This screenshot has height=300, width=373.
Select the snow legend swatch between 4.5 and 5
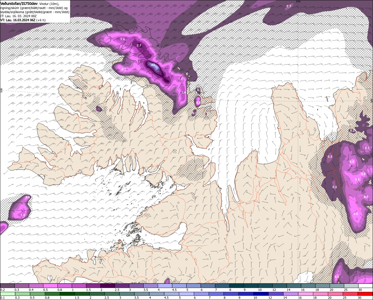[179, 286]
